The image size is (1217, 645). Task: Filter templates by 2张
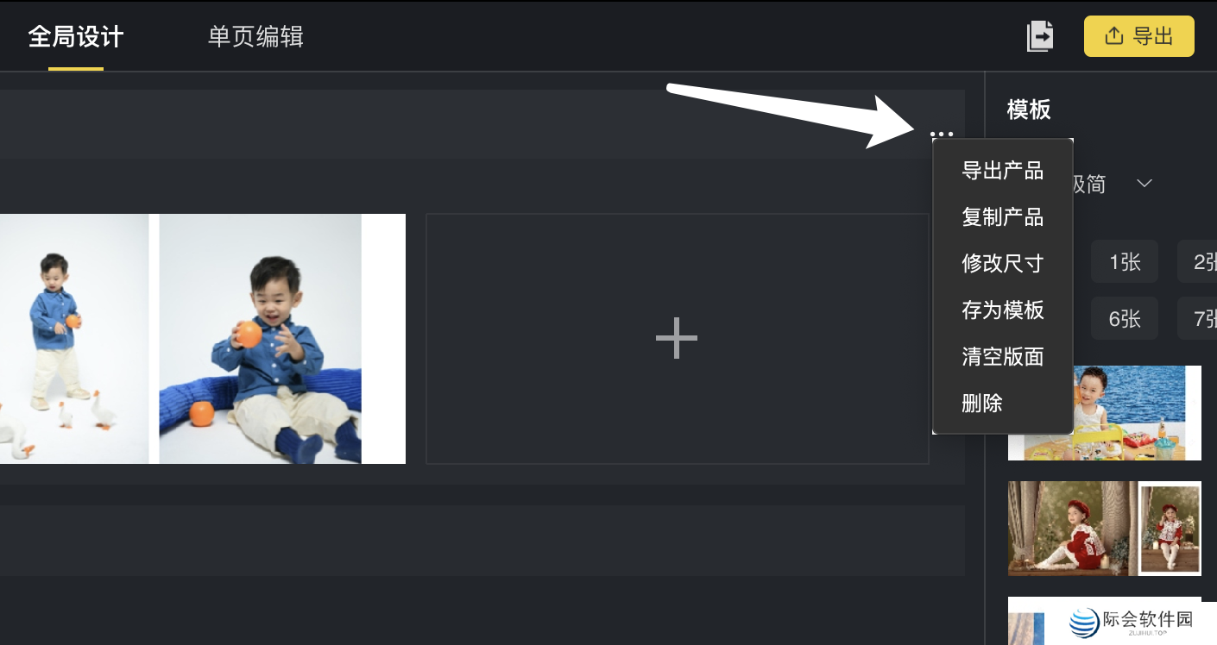(x=1200, y=261)
